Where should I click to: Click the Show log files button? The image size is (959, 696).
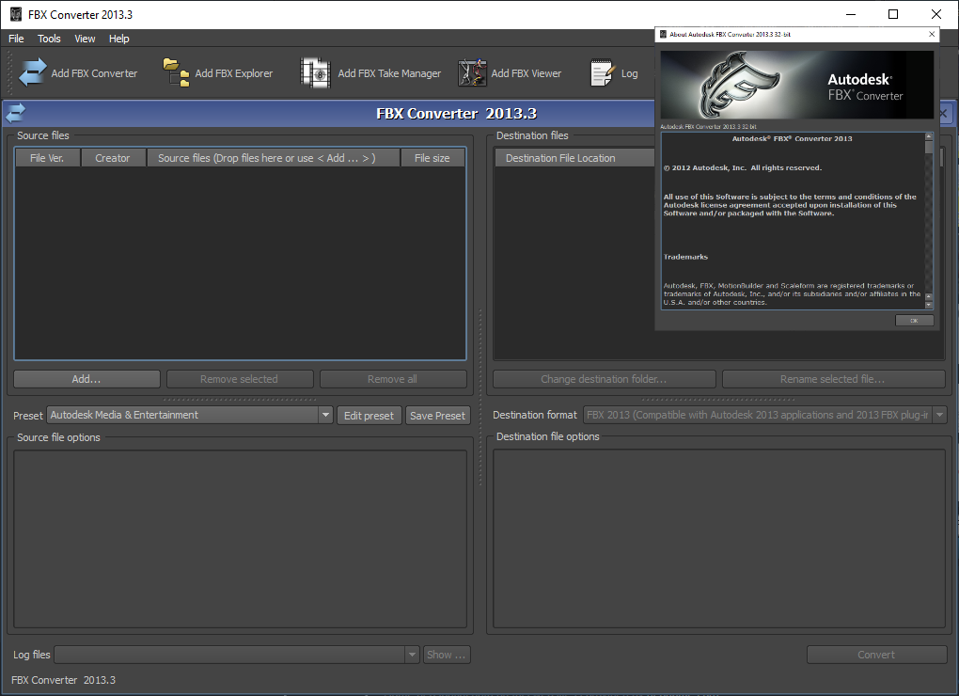coord(446,655)
